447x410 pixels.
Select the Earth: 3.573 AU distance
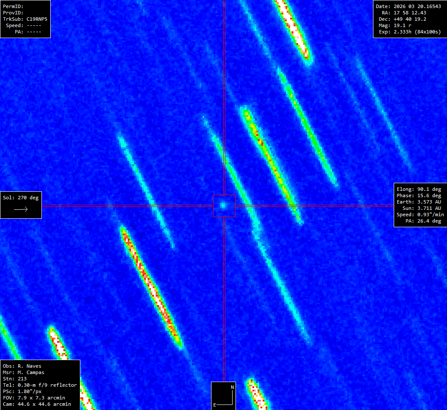[x=419, y=202]
